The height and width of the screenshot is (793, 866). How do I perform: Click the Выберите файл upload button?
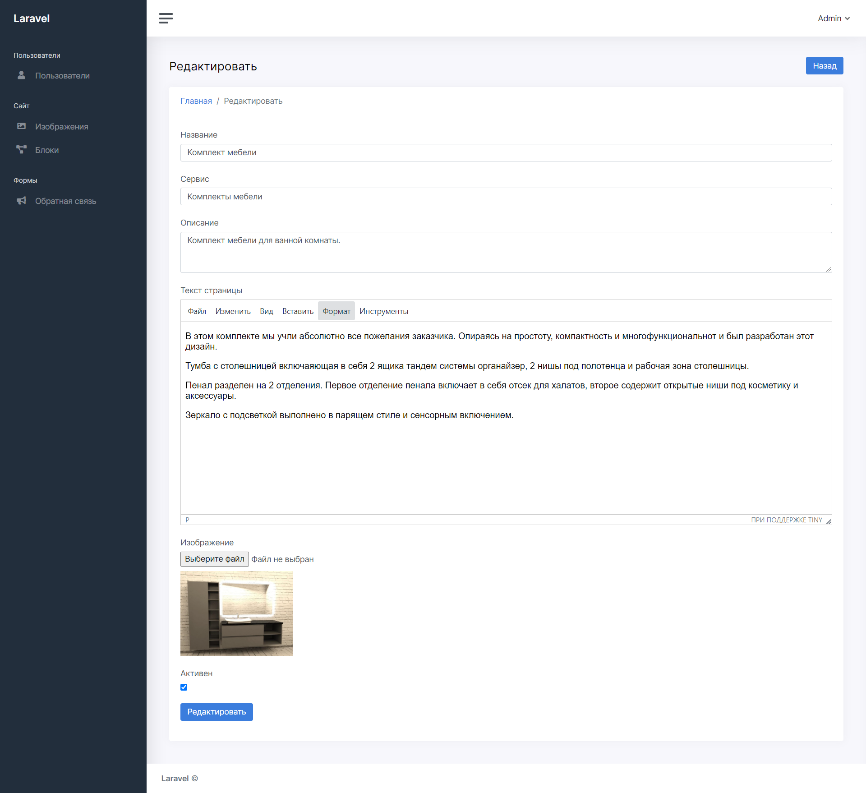click(x=214, y=559)
